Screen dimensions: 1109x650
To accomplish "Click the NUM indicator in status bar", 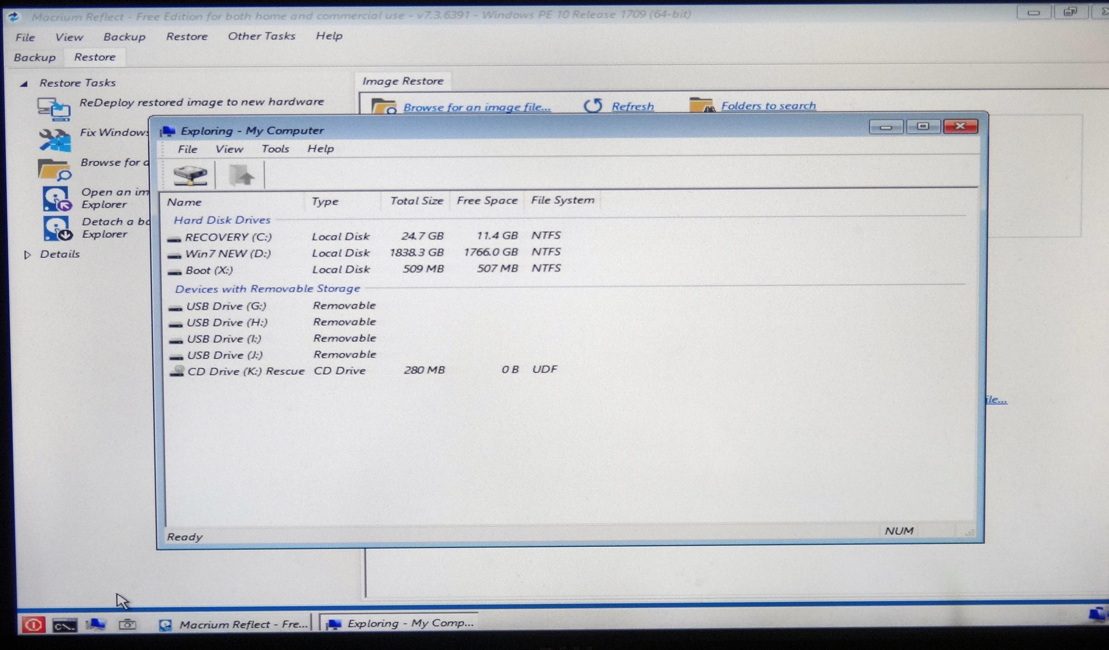I will click(x=899, y=531).
